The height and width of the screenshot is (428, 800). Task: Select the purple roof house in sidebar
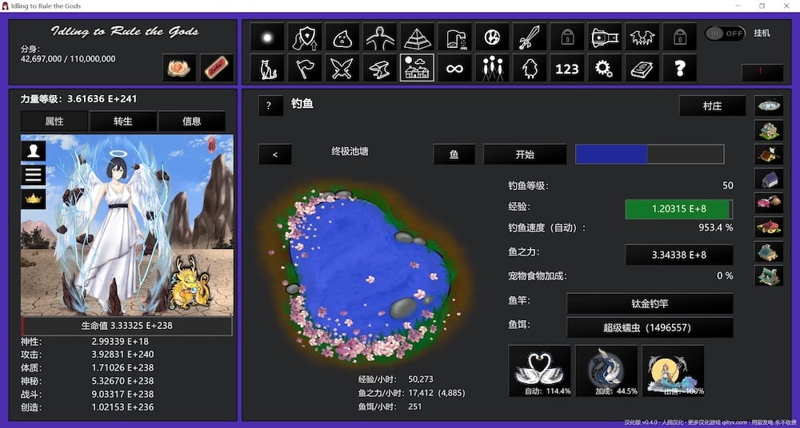click(769, 179)
